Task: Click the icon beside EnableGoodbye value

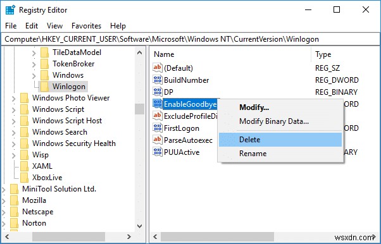Action: coord(158,104)
